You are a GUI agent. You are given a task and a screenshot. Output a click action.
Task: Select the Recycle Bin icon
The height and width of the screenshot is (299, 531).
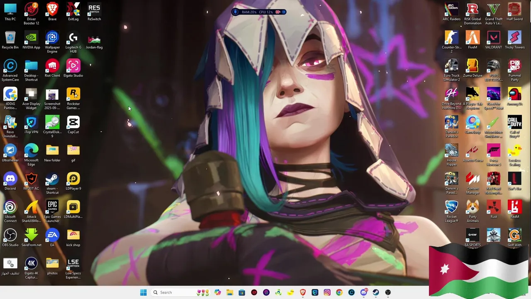point(10,40)
